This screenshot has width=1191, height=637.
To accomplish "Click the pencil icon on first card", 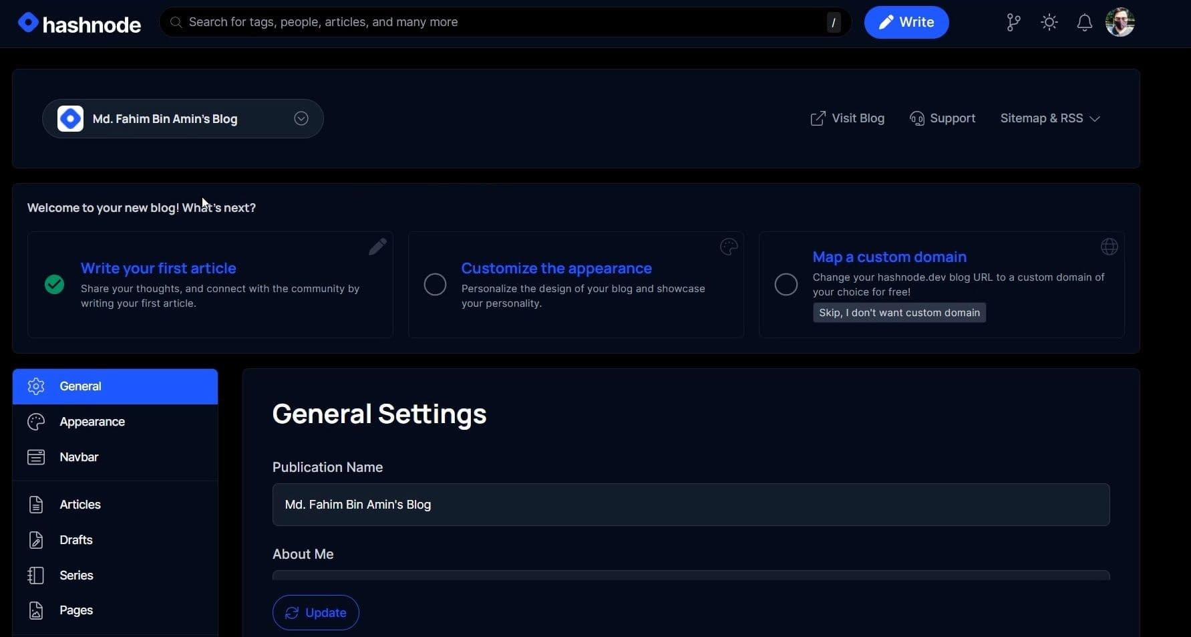I will click(377, 247).
